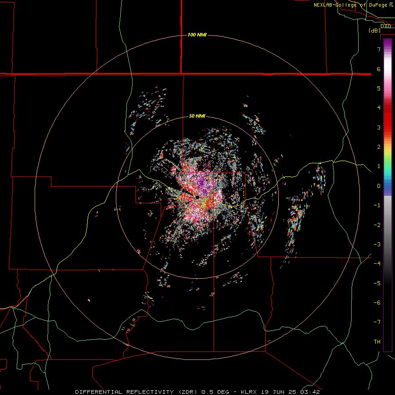Click the '-4' tick on color scale
The image size is (395, 395).
(x=377, y=263)
